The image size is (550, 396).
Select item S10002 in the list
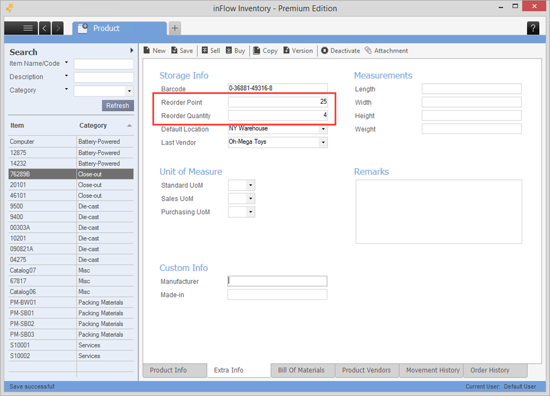71,356
